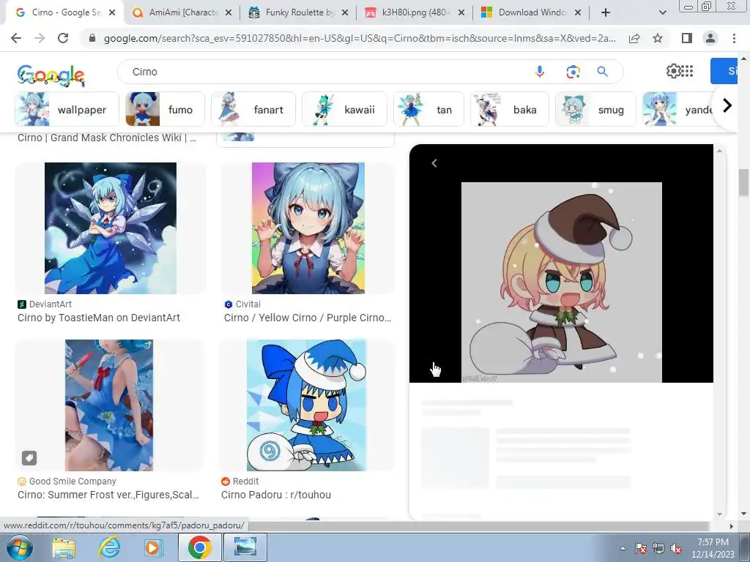Open Windows Explorer from the taskbar

coord(64,547)
